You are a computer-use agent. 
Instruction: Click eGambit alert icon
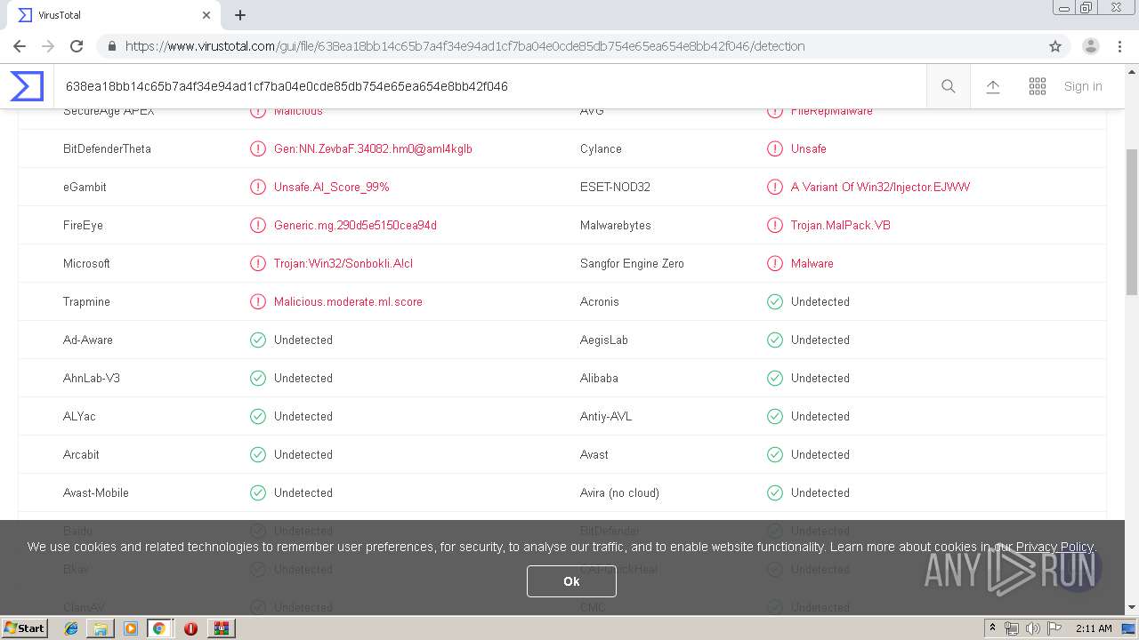point(258,187)
